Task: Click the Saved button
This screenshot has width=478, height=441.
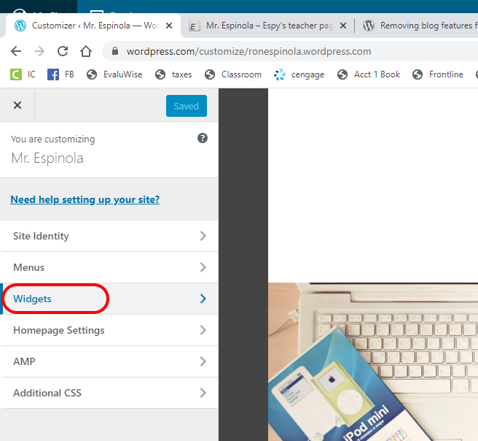Action: (186, 106)
